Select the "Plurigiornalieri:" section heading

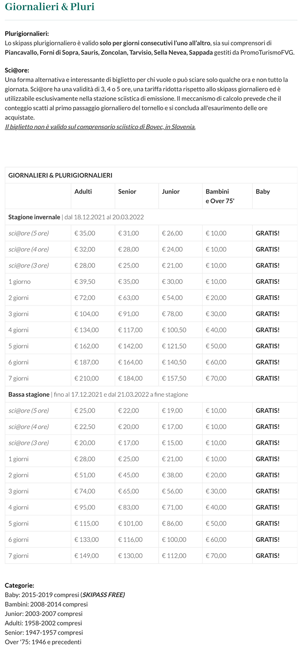click(x=27, y=34)
